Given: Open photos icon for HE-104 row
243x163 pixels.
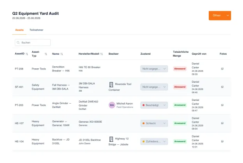Looking at the screenshot, I should [222, 141].
